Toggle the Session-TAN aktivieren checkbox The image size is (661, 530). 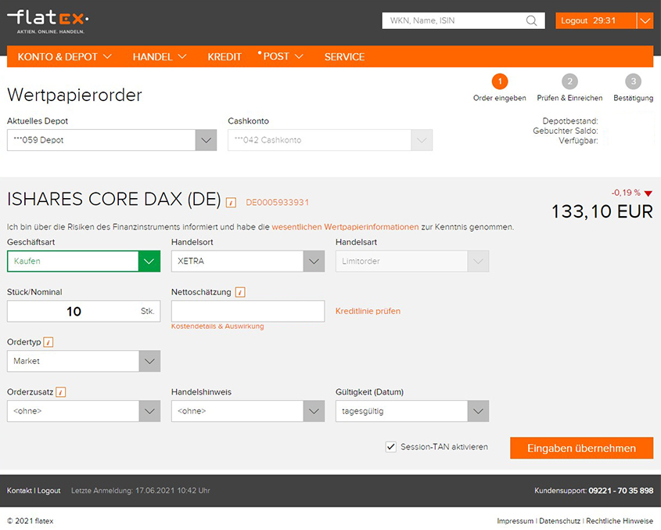click(x=391, y=447)
